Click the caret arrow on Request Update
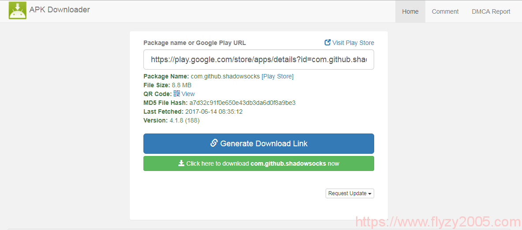 369,194
